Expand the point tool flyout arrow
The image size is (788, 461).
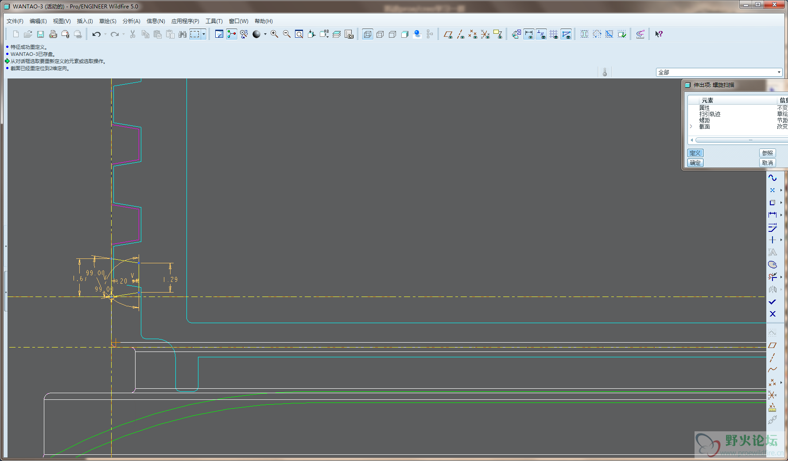coord(781,190)
